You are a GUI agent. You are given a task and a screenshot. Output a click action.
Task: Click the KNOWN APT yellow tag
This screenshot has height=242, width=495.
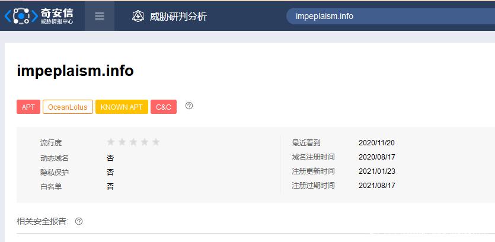(x=122, y=107)
